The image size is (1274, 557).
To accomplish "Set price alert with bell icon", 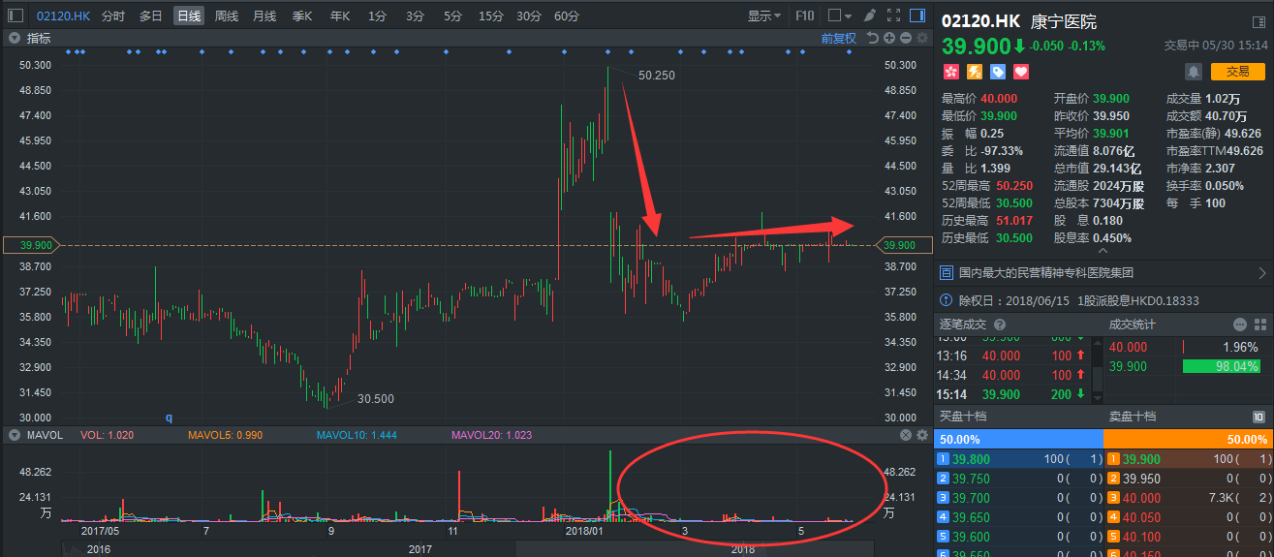I will pyautogui.click(x=1194, y=72).
